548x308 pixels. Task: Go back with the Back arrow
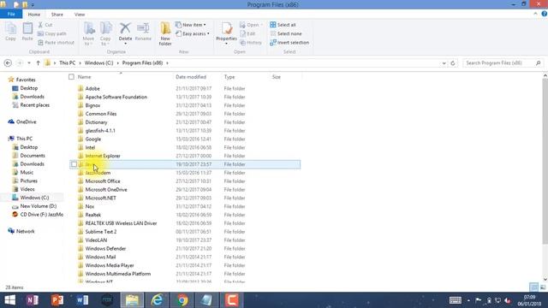tap(8, 63)
